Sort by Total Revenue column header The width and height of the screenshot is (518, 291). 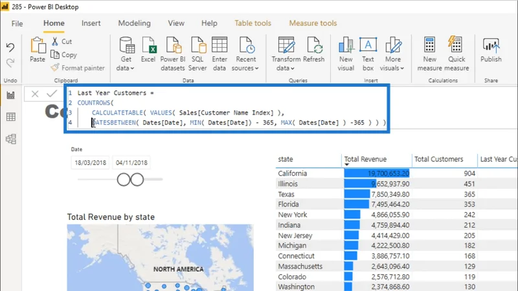click(x=365, y=159)
